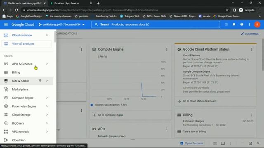The width and height of the screenshot is (264, 148).
Task: Open the Telegram Web bookmark
Action: pos(130,16)
